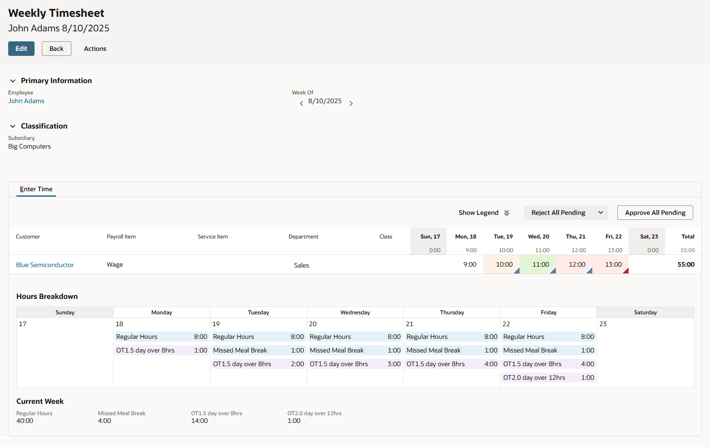Click the blue corner marker on Tuesday's 10:00 cell

(517, 271)
